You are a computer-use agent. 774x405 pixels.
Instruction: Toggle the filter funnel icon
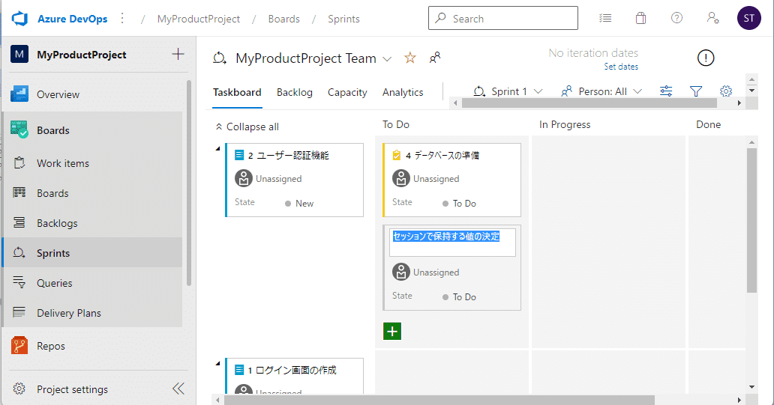tap(696, 91)
